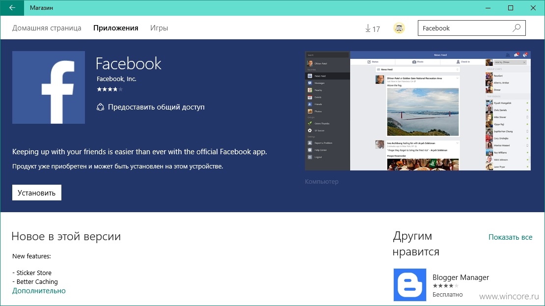The width and height of the screenshot is (545, 306).
Task: Open the Facebook, Inc. publisher link
Action: click(116, 79)
